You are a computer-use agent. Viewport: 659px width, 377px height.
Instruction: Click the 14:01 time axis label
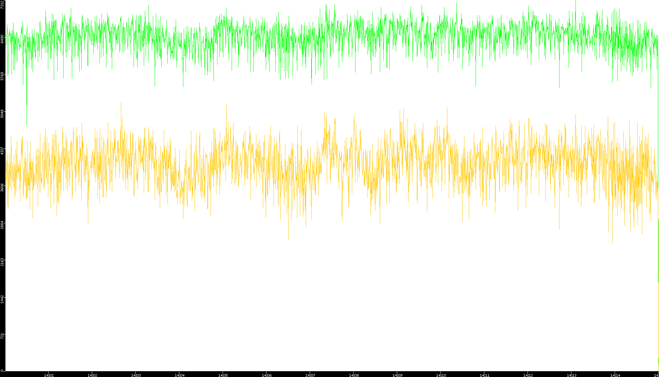tap(49, 375)
